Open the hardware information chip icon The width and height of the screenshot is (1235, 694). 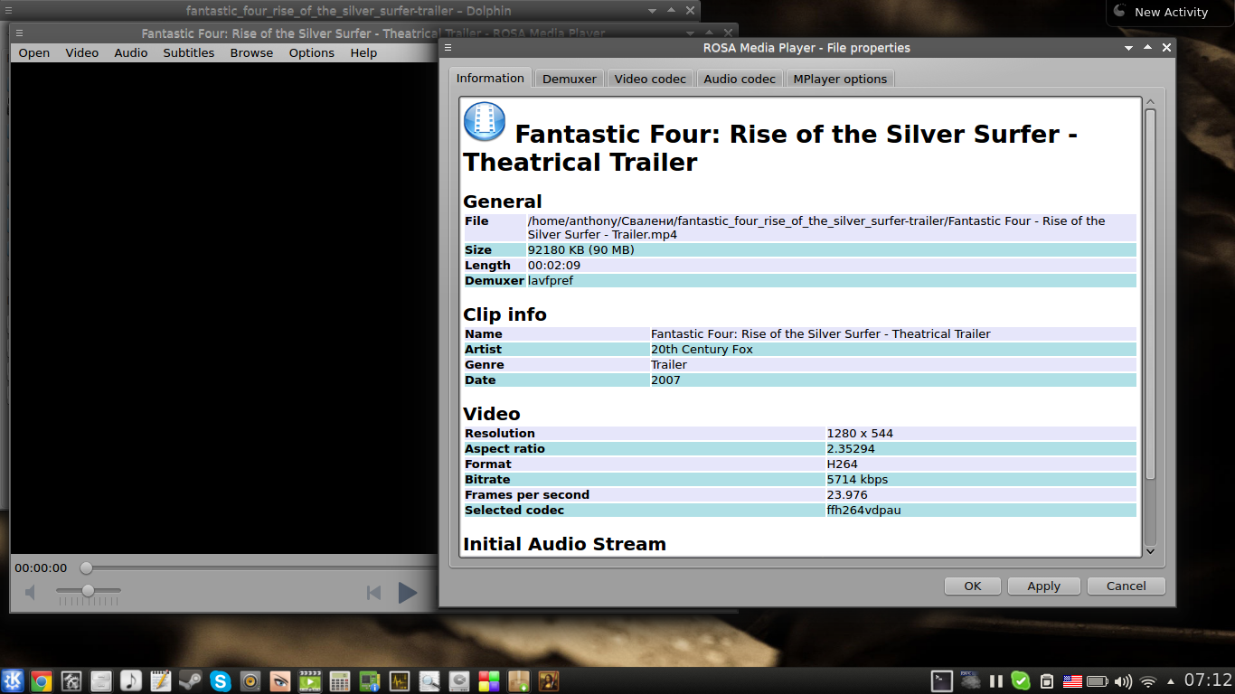pyautogui.click(x=370, y=680)
